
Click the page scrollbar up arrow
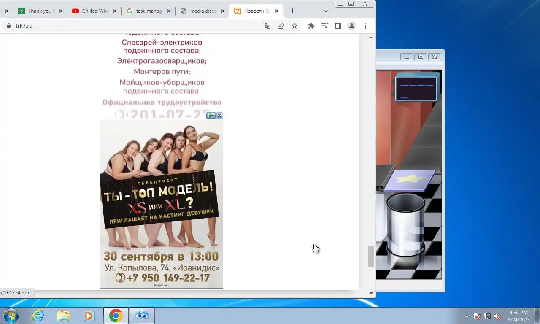[371, 38]
